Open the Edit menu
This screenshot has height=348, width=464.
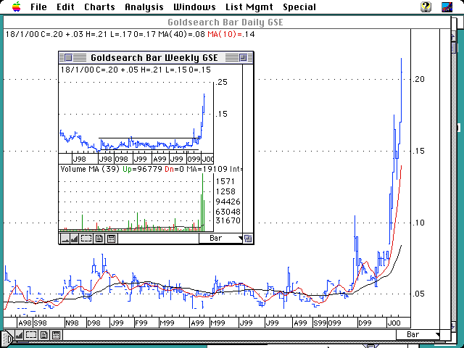tap(65, 7)
